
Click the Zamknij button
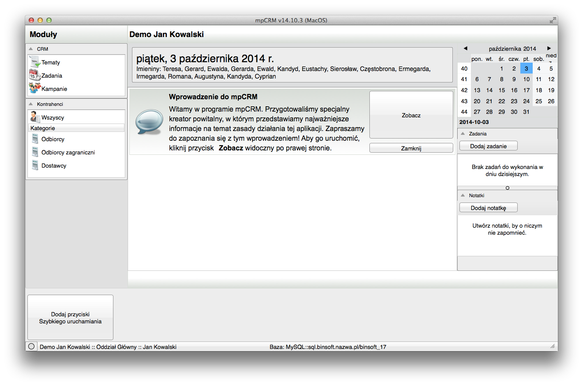coord(411,148)
